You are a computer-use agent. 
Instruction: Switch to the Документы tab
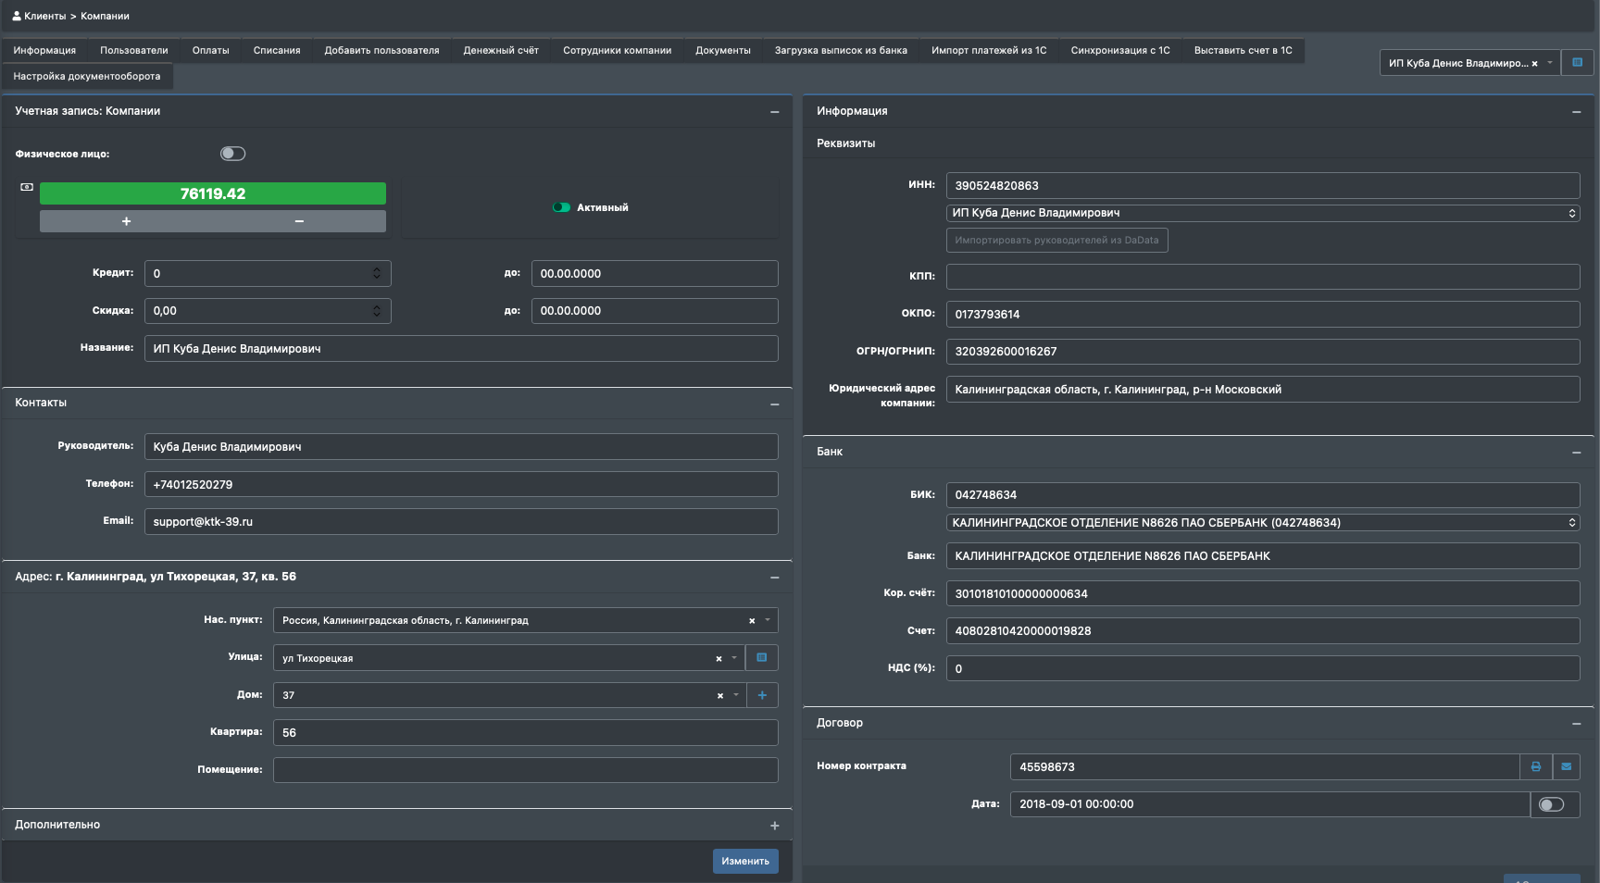pos(723,50)
